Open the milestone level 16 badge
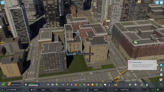Viewport: 164px width, 92px height. pyautogui.click(x=9, y=84)
